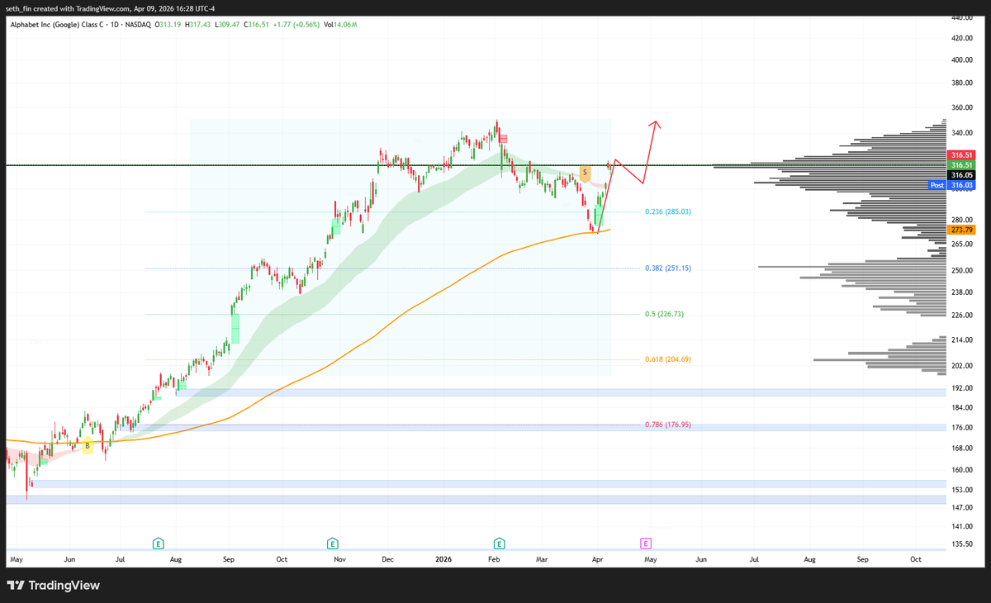Click the orange S sell marker near the highs
The image size is (991, 603).
585,172
